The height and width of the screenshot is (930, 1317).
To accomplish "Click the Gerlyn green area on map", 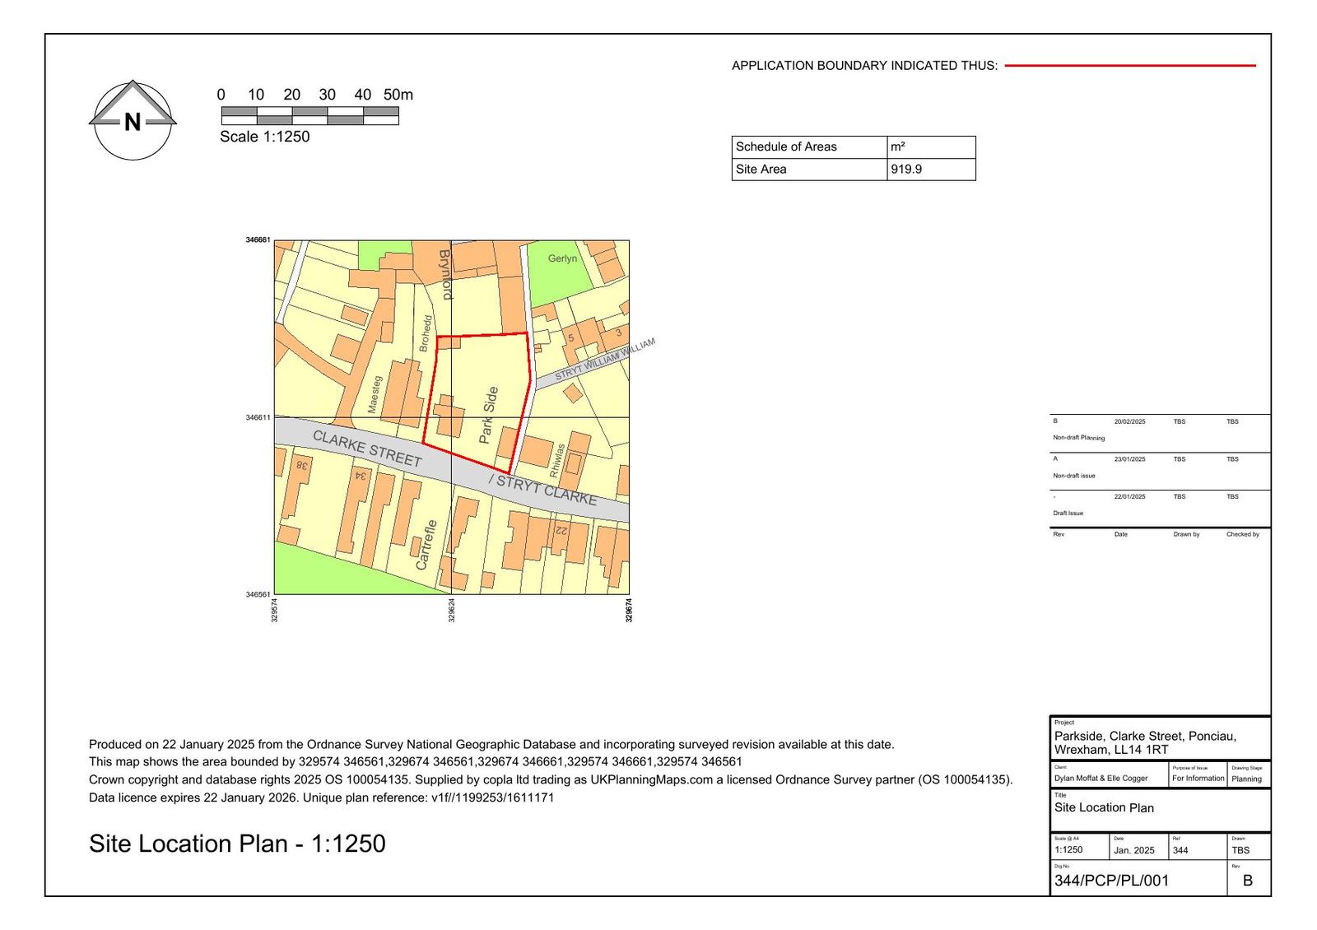I will tap(562, 259).
